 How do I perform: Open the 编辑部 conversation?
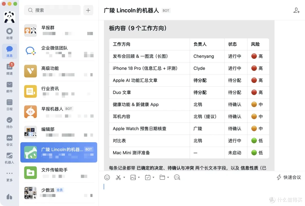pyautogui.click(x=59, y=132)
